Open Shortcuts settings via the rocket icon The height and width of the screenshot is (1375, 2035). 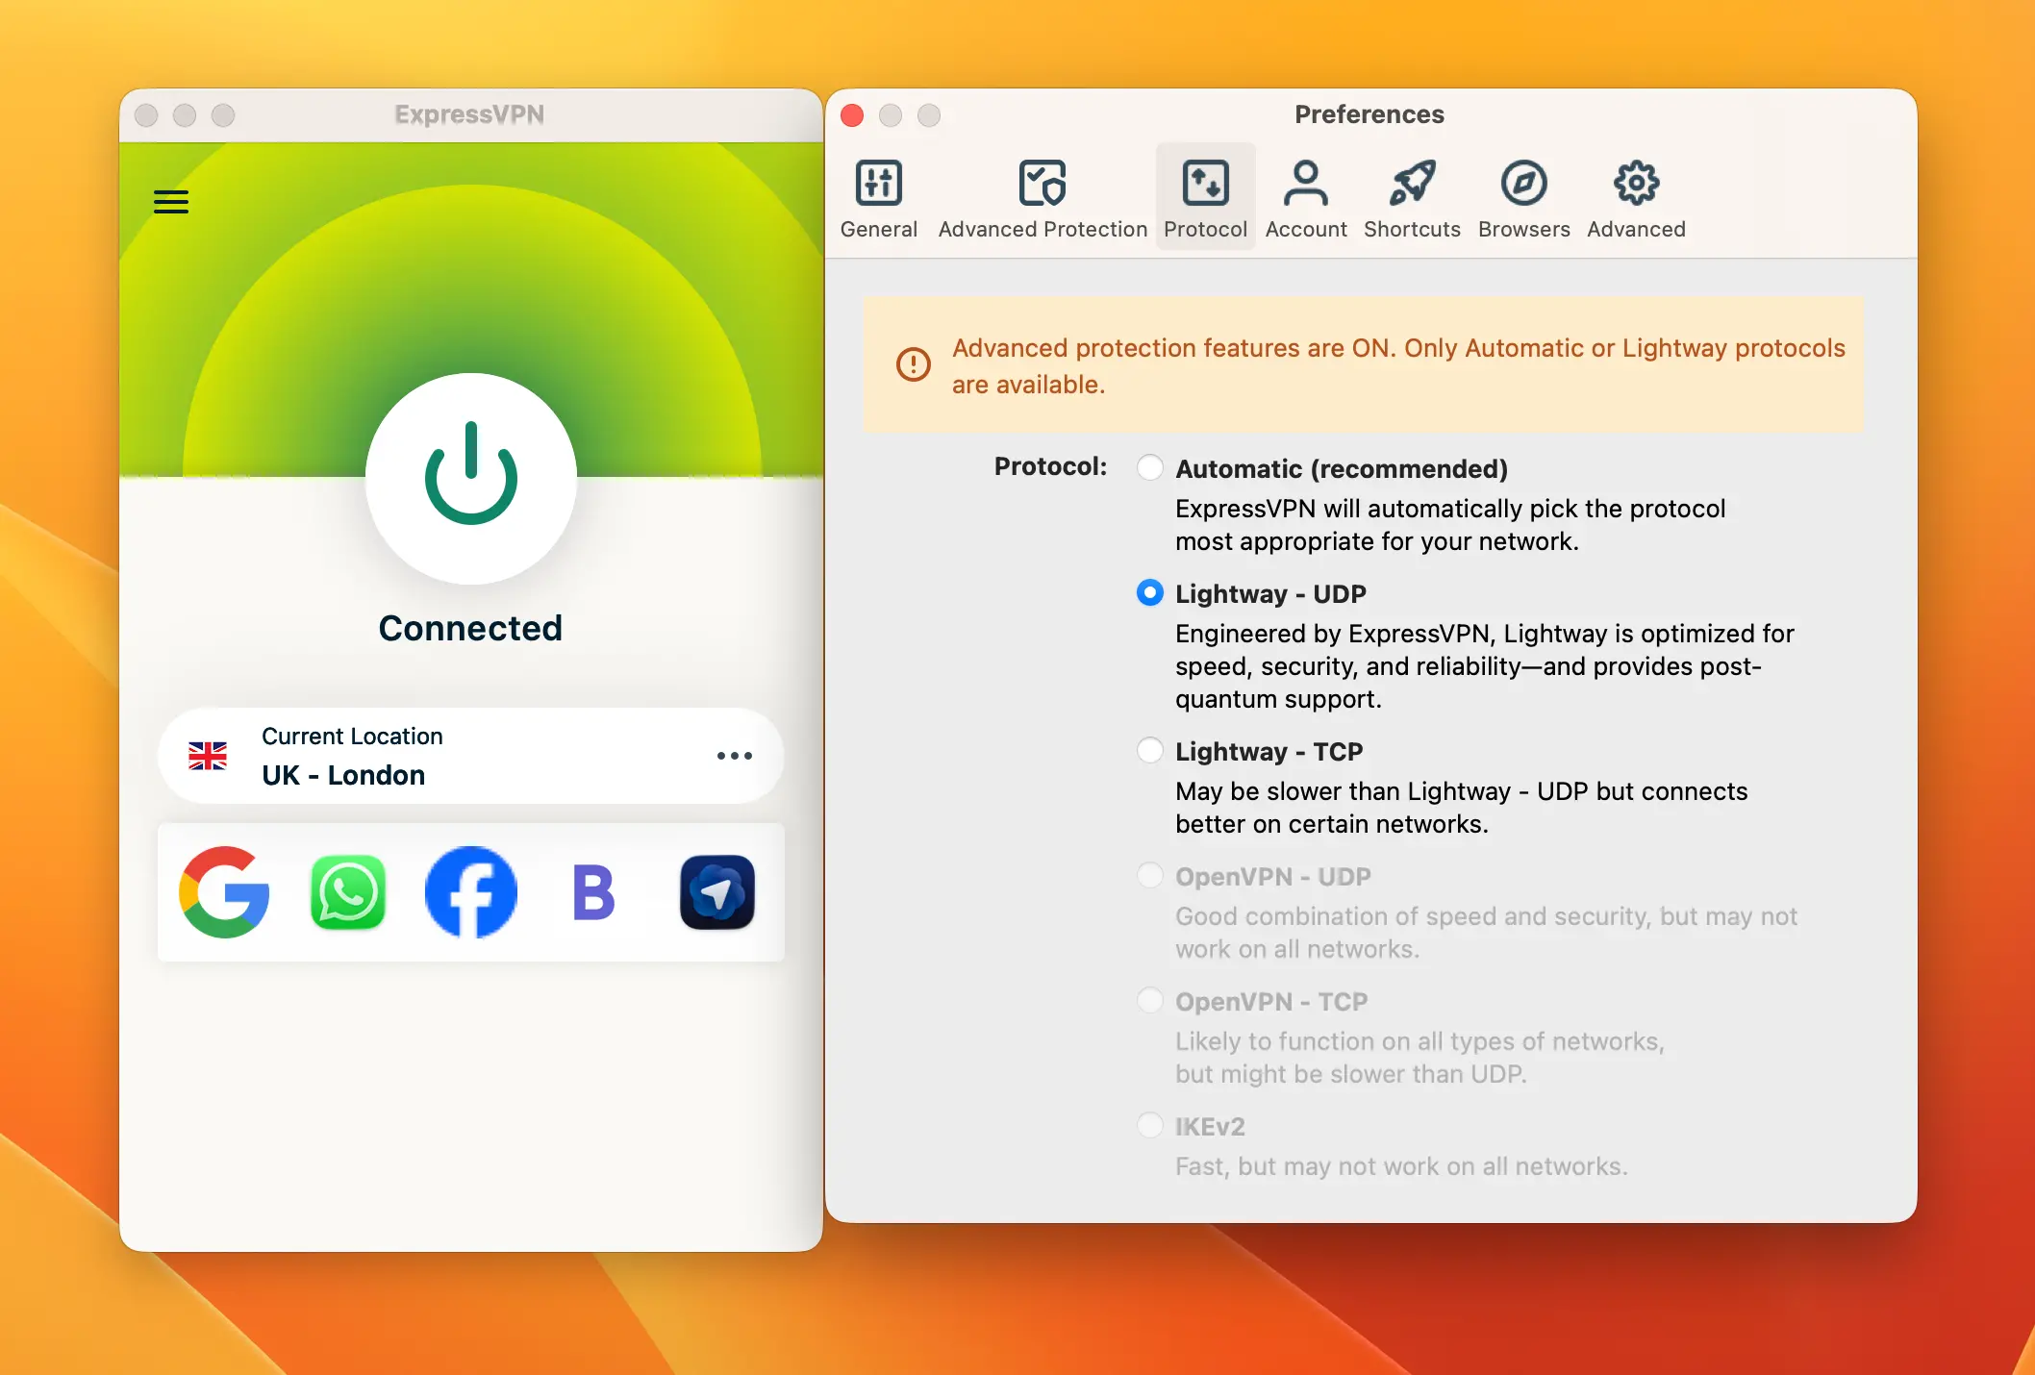pos(1411,195)
